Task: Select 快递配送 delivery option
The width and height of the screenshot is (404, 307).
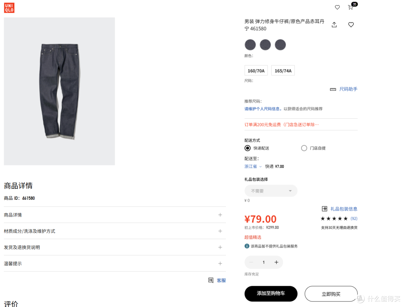Action: pos(247,148)
